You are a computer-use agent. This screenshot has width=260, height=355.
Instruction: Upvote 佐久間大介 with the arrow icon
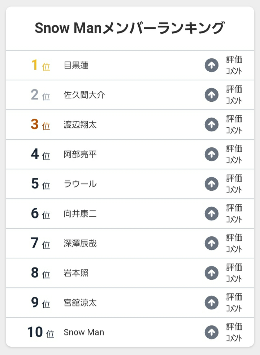click(x=212, y=95)
